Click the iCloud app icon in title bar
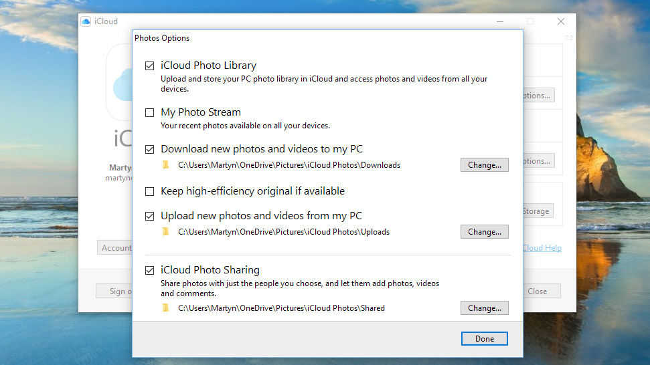This screenshot has height=365, width=650. tap(86, 21)
